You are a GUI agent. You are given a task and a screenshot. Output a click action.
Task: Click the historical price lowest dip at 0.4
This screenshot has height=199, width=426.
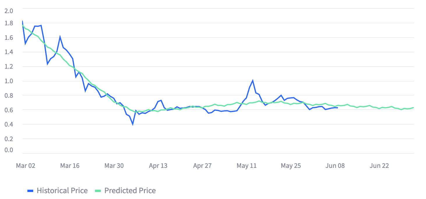133,124
